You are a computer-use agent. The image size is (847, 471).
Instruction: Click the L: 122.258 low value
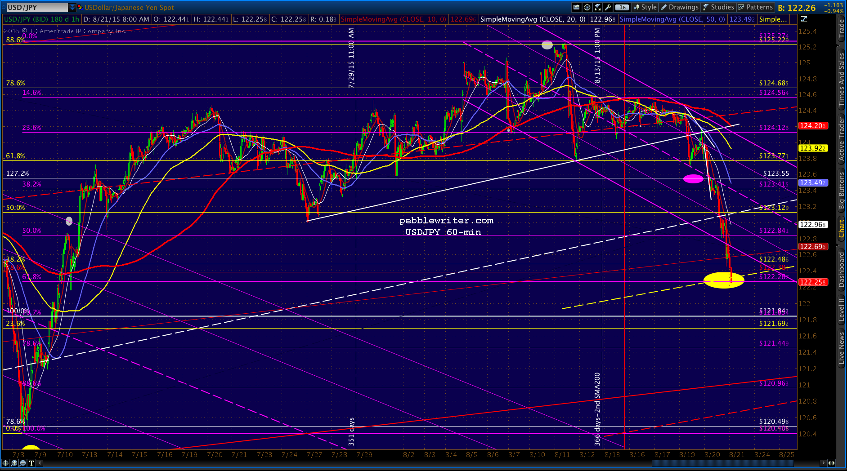250,19
